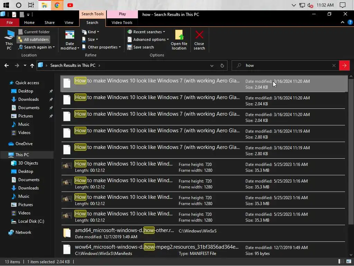Click the wow64 manifest file icon
Viewport: 354px width, 266px height.
click(67, 249)
